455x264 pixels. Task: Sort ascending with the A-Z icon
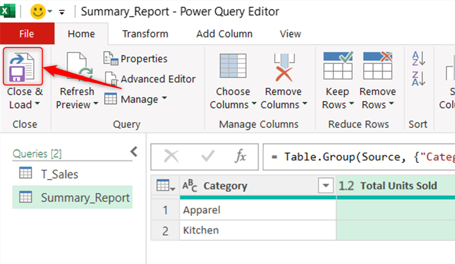(419, 58)
